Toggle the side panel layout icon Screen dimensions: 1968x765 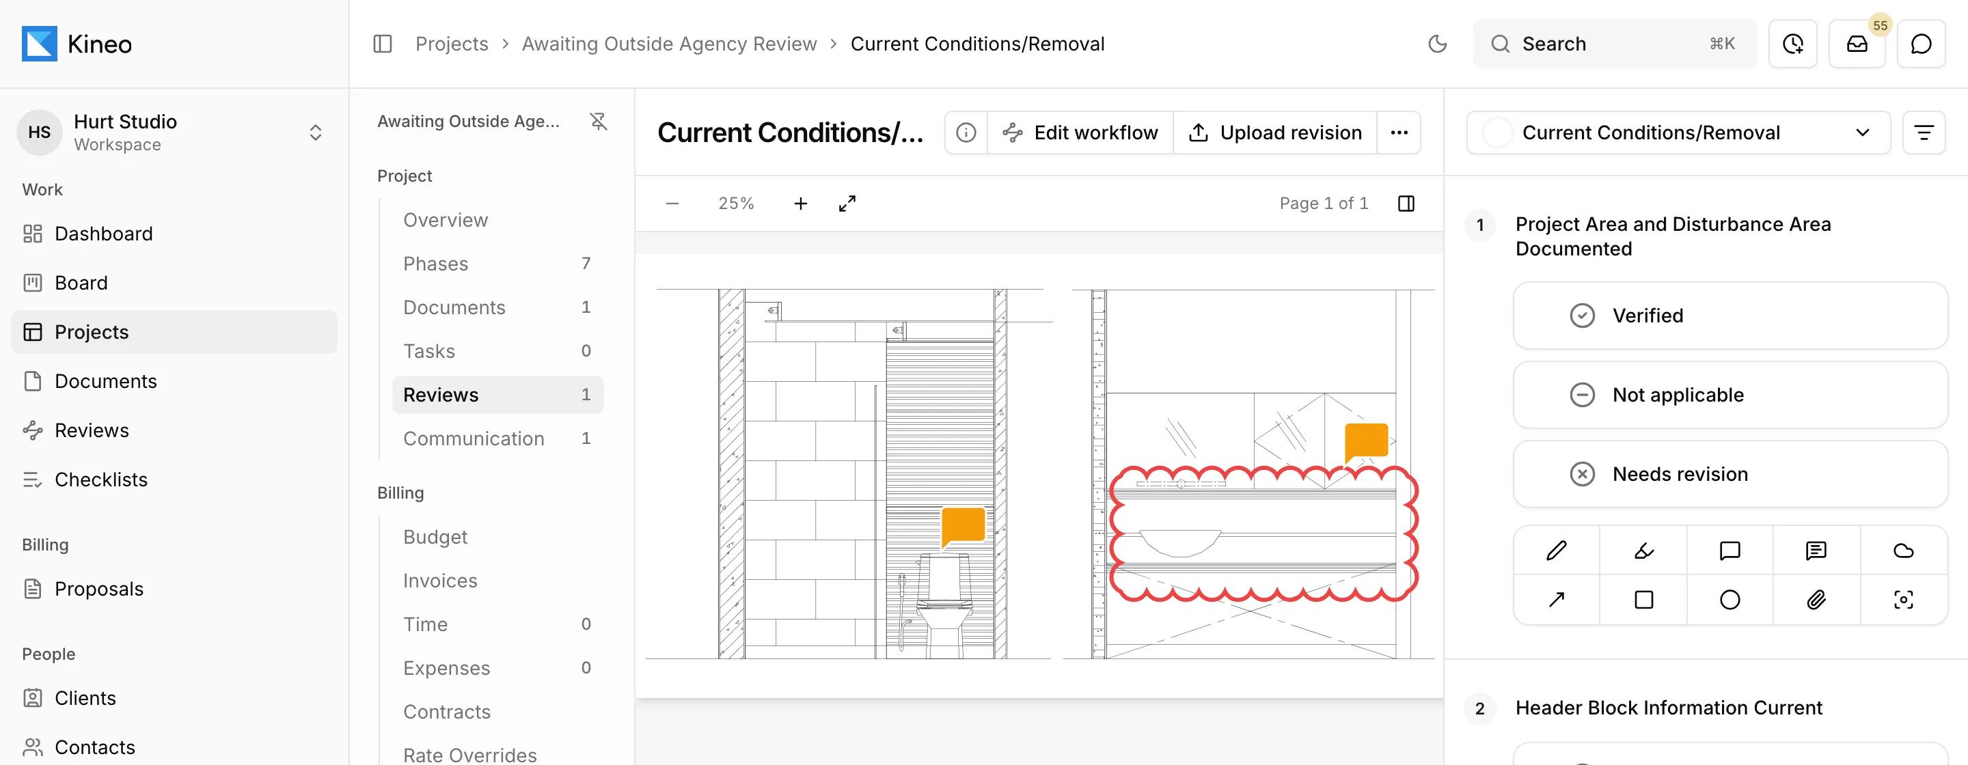[1406, 203]
